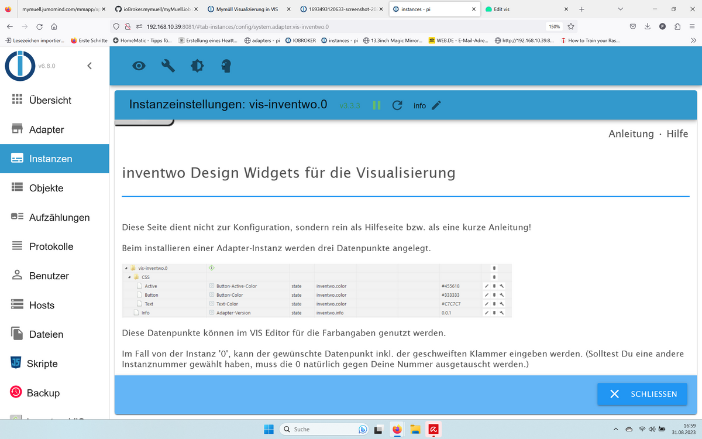Open Aufzählungen in the sidebar
This screenshot has width=702, height=439.
[x=54, y=217]
